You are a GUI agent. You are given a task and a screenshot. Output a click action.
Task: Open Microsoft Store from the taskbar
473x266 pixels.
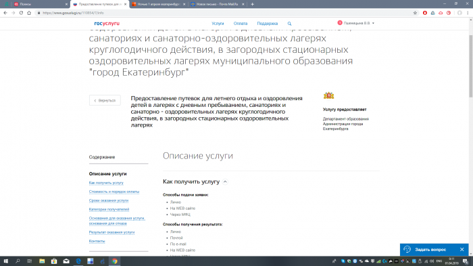[54, 261]
